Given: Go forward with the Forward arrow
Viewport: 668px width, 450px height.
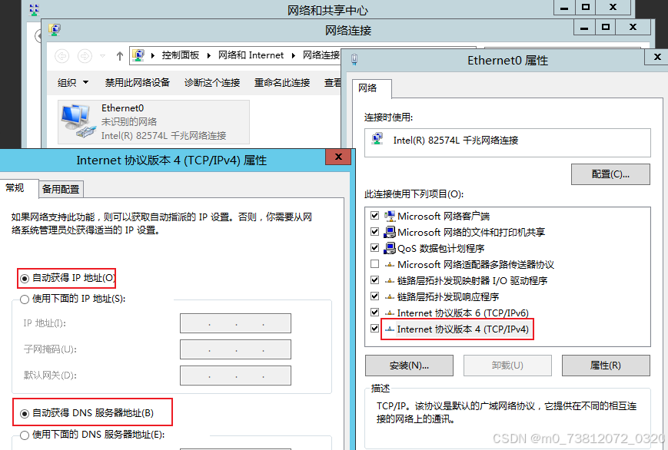Looking at the screenshot, I should click(85, 56).
